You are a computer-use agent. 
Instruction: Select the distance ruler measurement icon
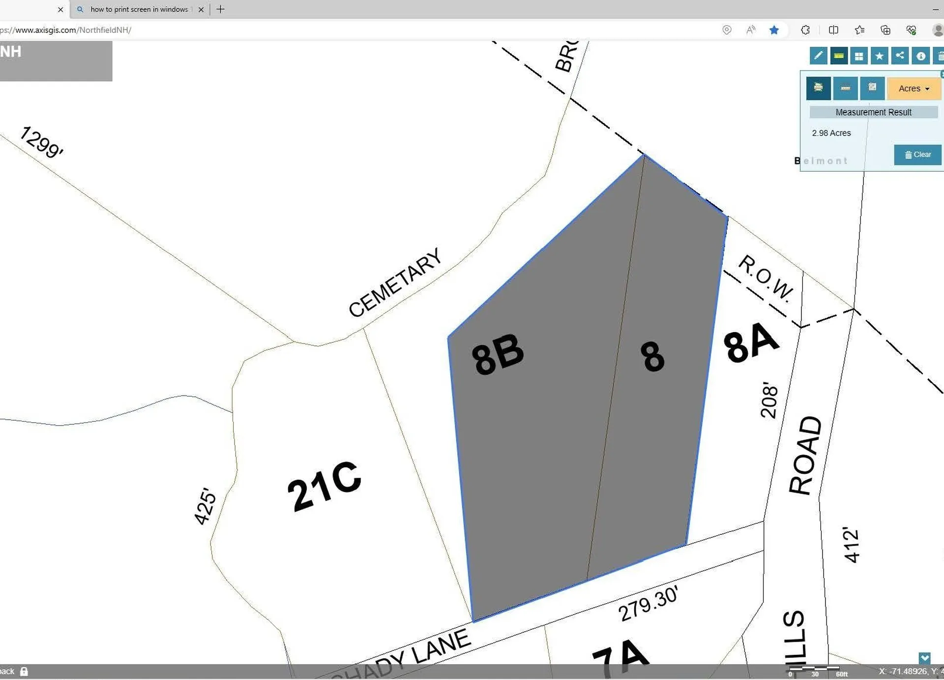tap(846, 88)
